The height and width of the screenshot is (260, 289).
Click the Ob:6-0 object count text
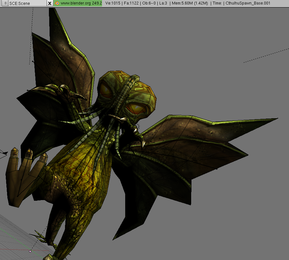click(149, 3)
